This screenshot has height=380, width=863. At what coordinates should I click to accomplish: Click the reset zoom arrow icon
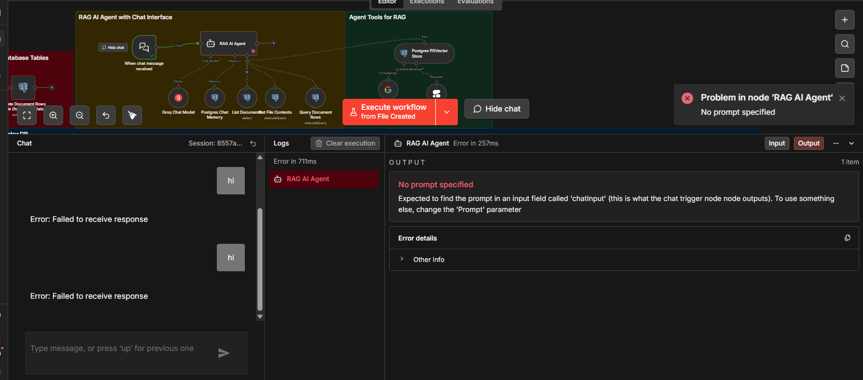coord(106,115)
